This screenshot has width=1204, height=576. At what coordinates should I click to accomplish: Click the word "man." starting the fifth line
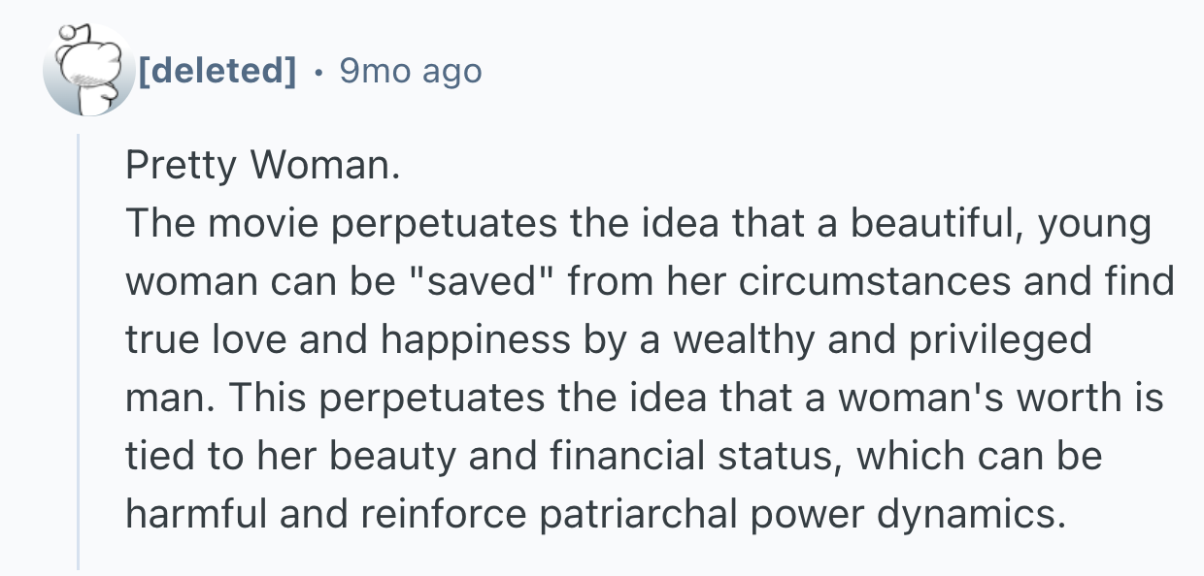point(159,398)
